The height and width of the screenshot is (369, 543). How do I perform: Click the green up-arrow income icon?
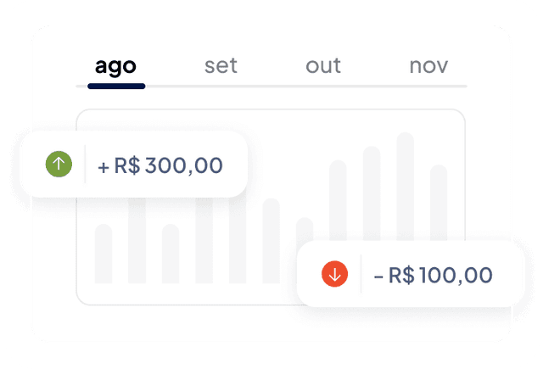pos(59,164)
